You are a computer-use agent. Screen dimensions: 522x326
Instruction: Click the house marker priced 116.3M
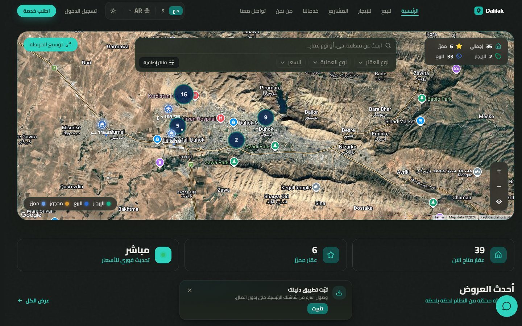click(102, 125)
